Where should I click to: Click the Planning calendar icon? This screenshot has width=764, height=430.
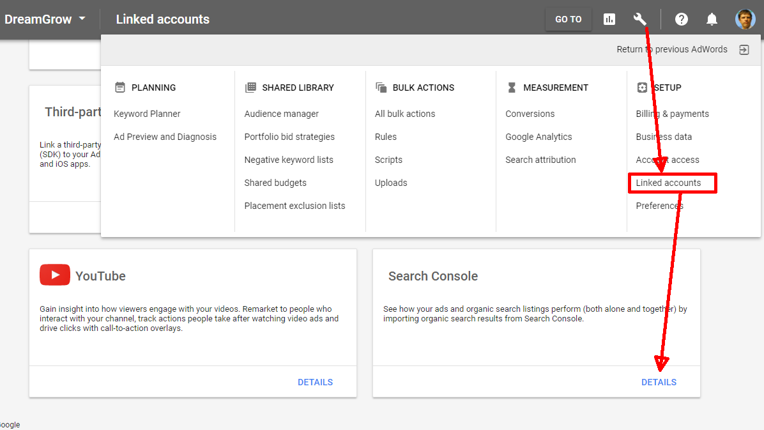coord(119,88)
